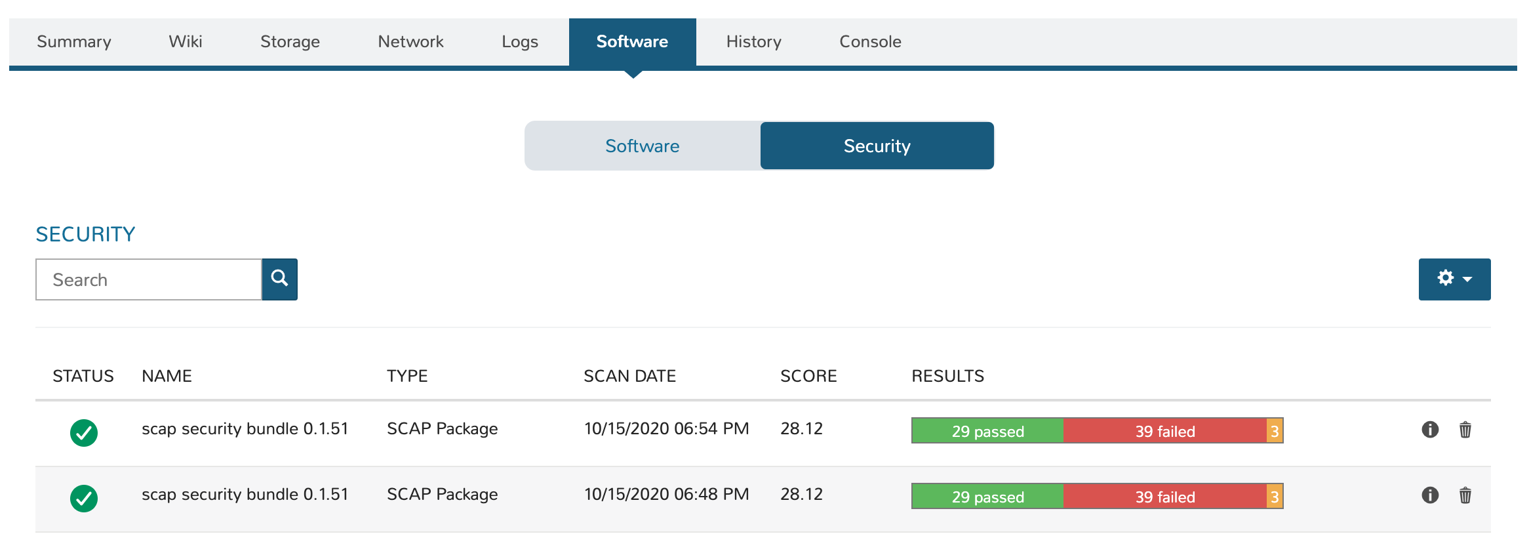Click the green 29 passed bar in second row

click(x=987, y=497)
